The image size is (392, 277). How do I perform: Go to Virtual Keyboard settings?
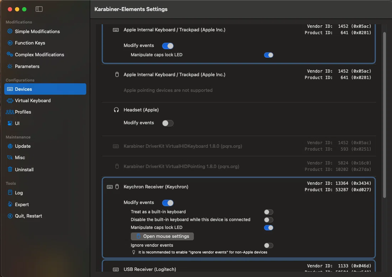click(45, 100)
